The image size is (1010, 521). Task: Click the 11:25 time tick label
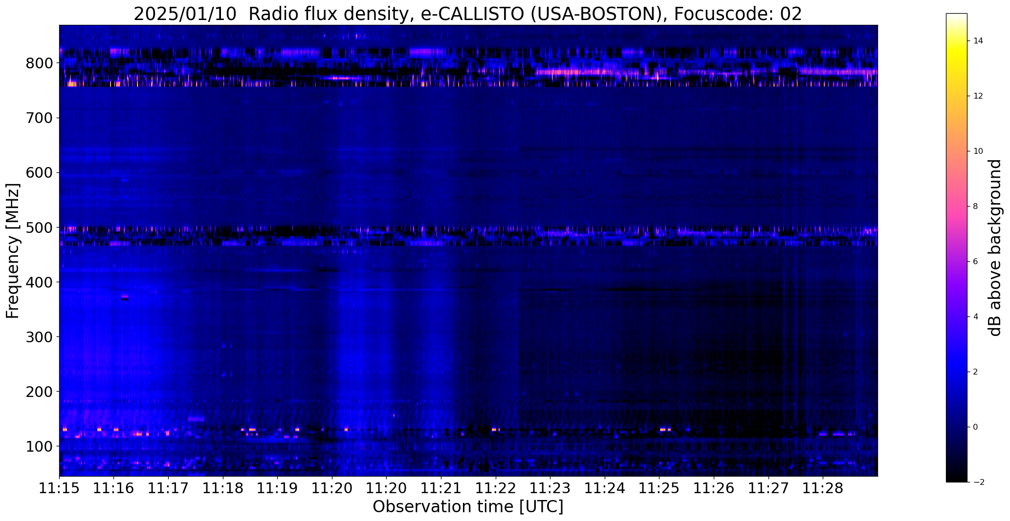[659, 489]
